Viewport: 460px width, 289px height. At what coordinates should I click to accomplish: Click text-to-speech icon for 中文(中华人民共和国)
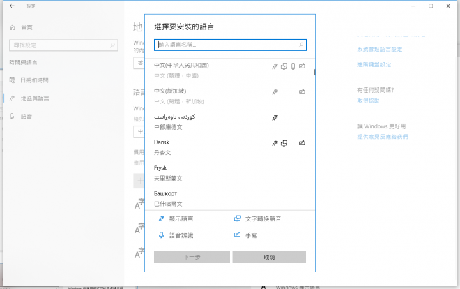tap(284, 66)
